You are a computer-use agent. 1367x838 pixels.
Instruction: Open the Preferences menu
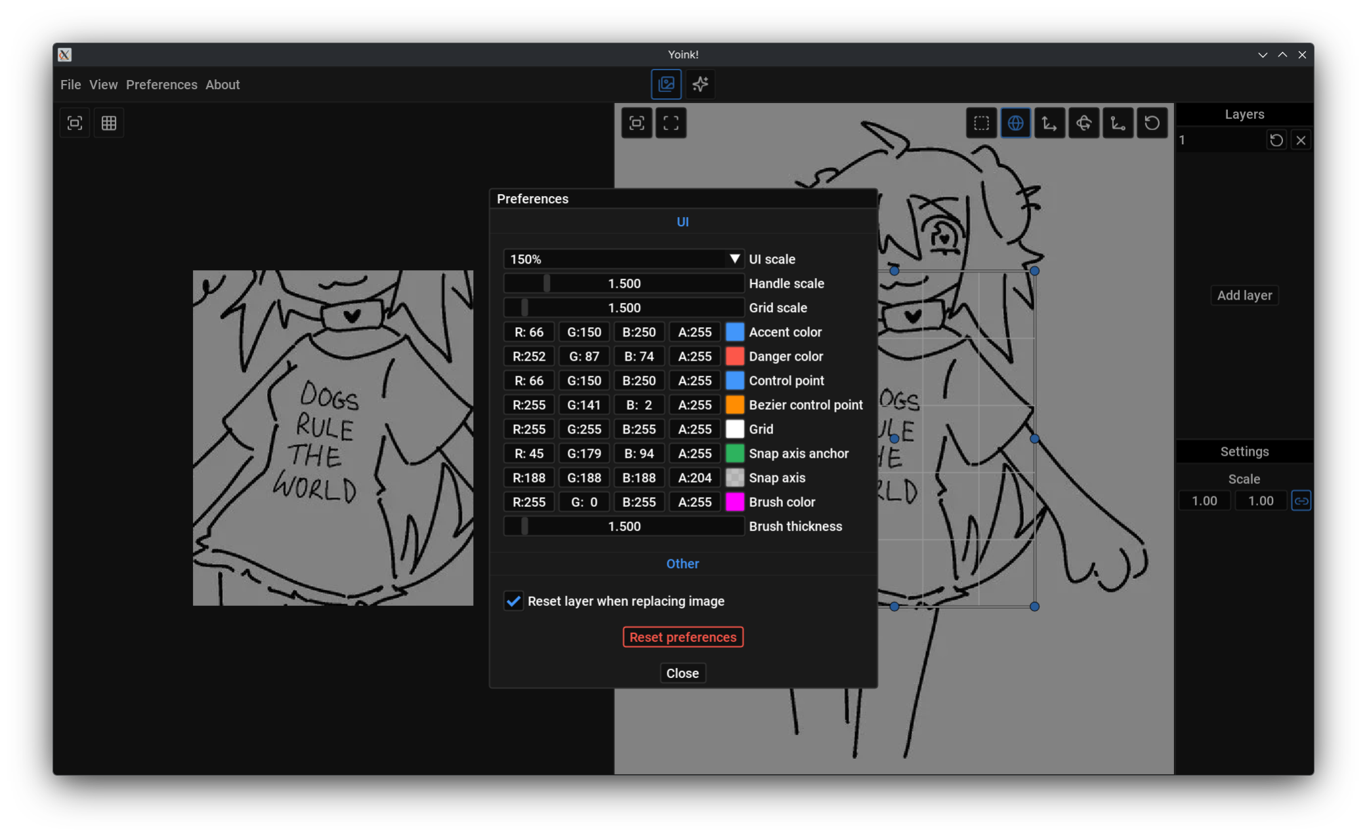[x=161, y=85]
